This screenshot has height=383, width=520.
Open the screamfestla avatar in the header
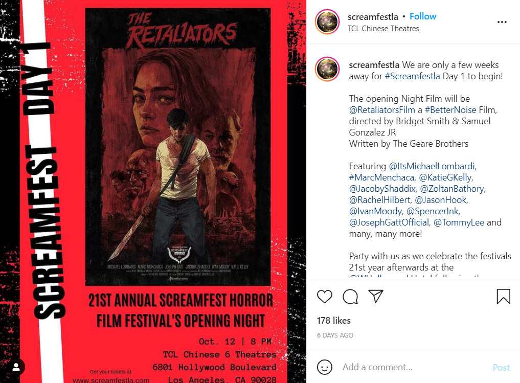(x=327, y=22)
